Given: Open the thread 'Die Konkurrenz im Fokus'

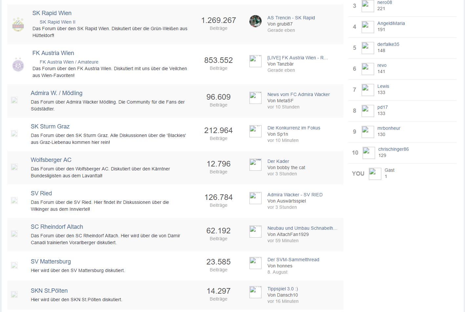Looking at the screenshot, I should (x=294, y=128).
